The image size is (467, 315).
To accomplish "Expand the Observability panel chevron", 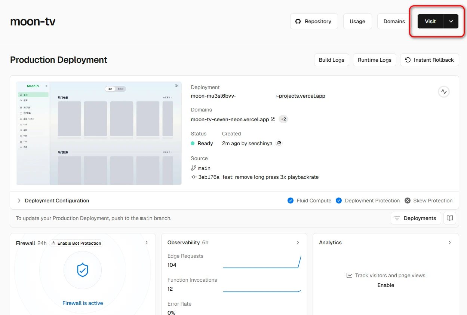I will click(298, 242).
